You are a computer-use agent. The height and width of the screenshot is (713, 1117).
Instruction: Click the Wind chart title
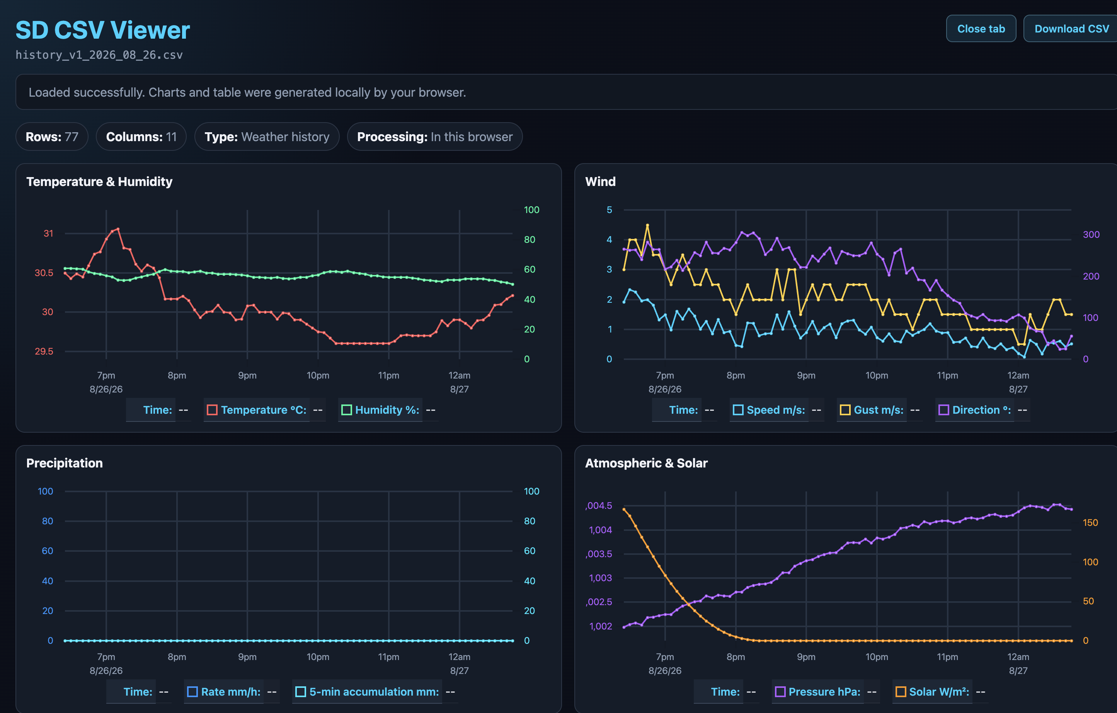coord(600,181)
